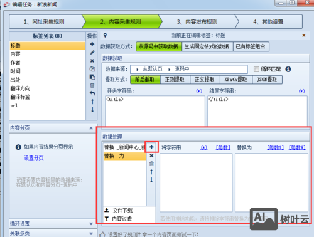
Task: Select the 出处 tag in the list
Action: point(47,80)
